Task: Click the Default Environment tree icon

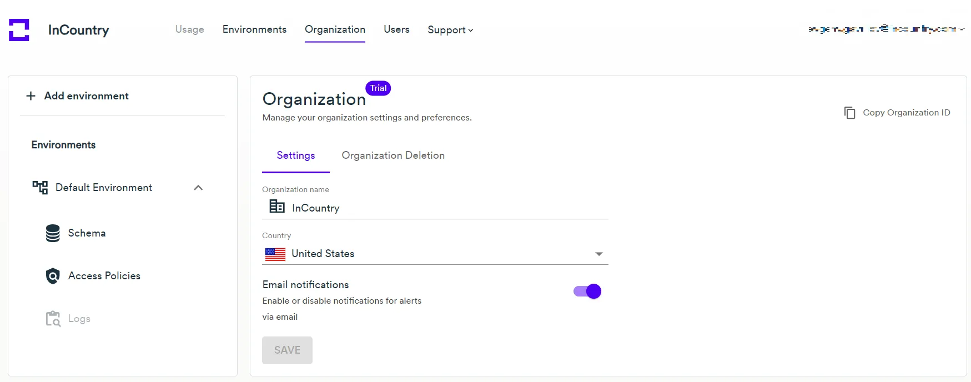Action: click(x=40, y=188)
